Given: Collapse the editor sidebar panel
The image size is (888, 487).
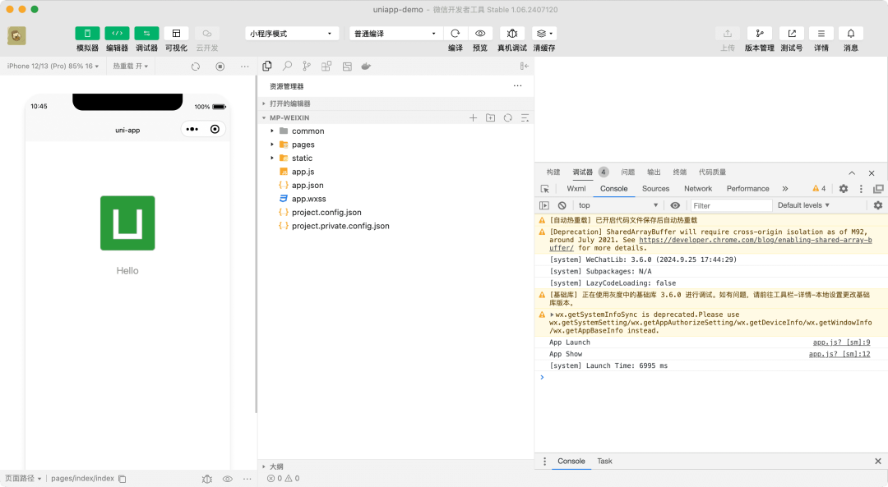Looking at the screenshot, I should [525, 67].
